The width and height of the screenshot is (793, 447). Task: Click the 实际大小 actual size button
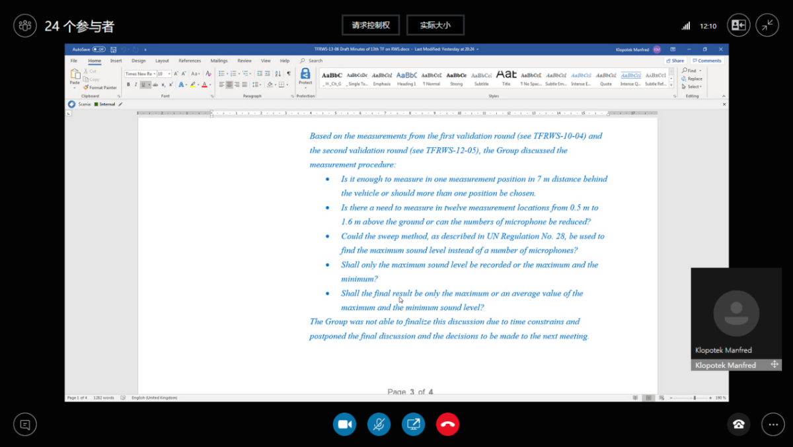tap(435, 25)
